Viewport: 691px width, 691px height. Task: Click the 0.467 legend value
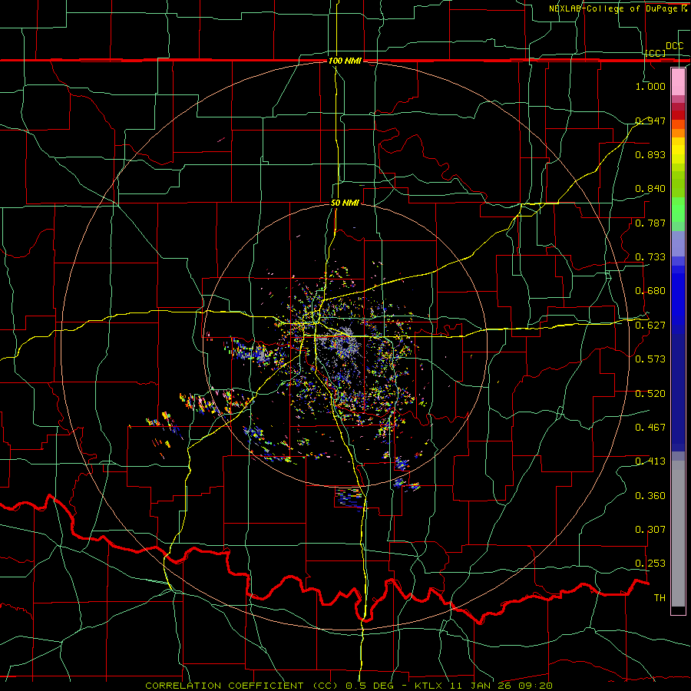click(x=650, y=428)
